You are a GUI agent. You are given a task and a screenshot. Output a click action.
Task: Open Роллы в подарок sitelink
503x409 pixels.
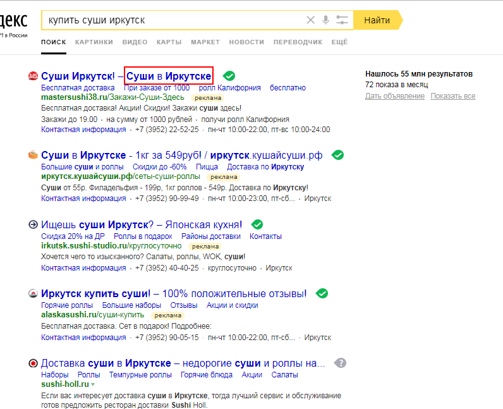click(x=143, y=236)
